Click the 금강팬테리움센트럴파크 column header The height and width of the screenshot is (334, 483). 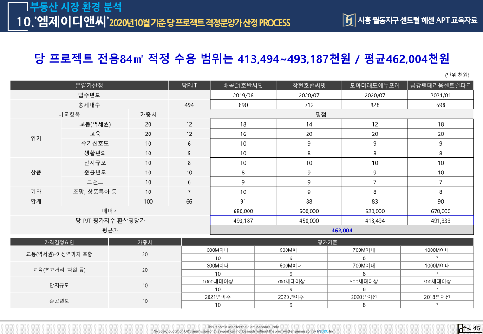(x=441, y=85)
